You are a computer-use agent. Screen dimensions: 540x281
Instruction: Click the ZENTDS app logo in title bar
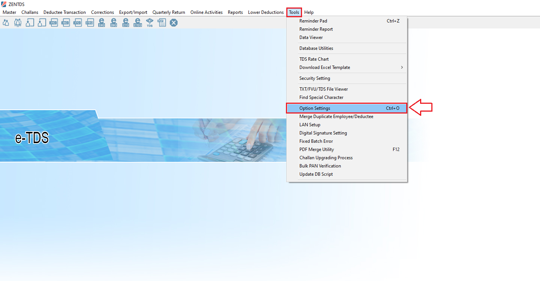[x=4, y=4]
